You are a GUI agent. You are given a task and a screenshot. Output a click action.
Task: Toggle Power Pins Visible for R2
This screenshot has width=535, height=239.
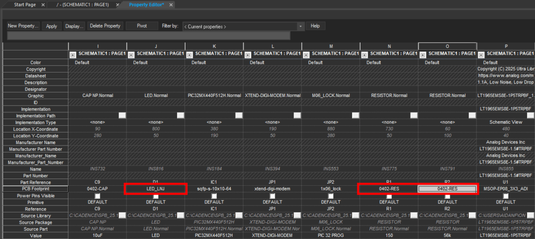[447, 196]
